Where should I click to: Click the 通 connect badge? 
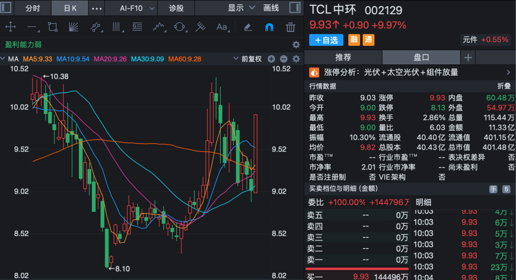[368, 40]
